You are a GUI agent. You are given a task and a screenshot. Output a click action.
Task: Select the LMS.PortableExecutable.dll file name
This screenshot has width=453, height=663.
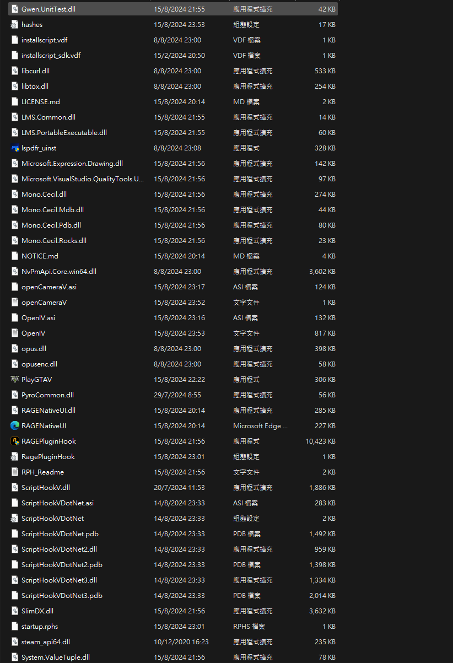[x=64, y=133]
